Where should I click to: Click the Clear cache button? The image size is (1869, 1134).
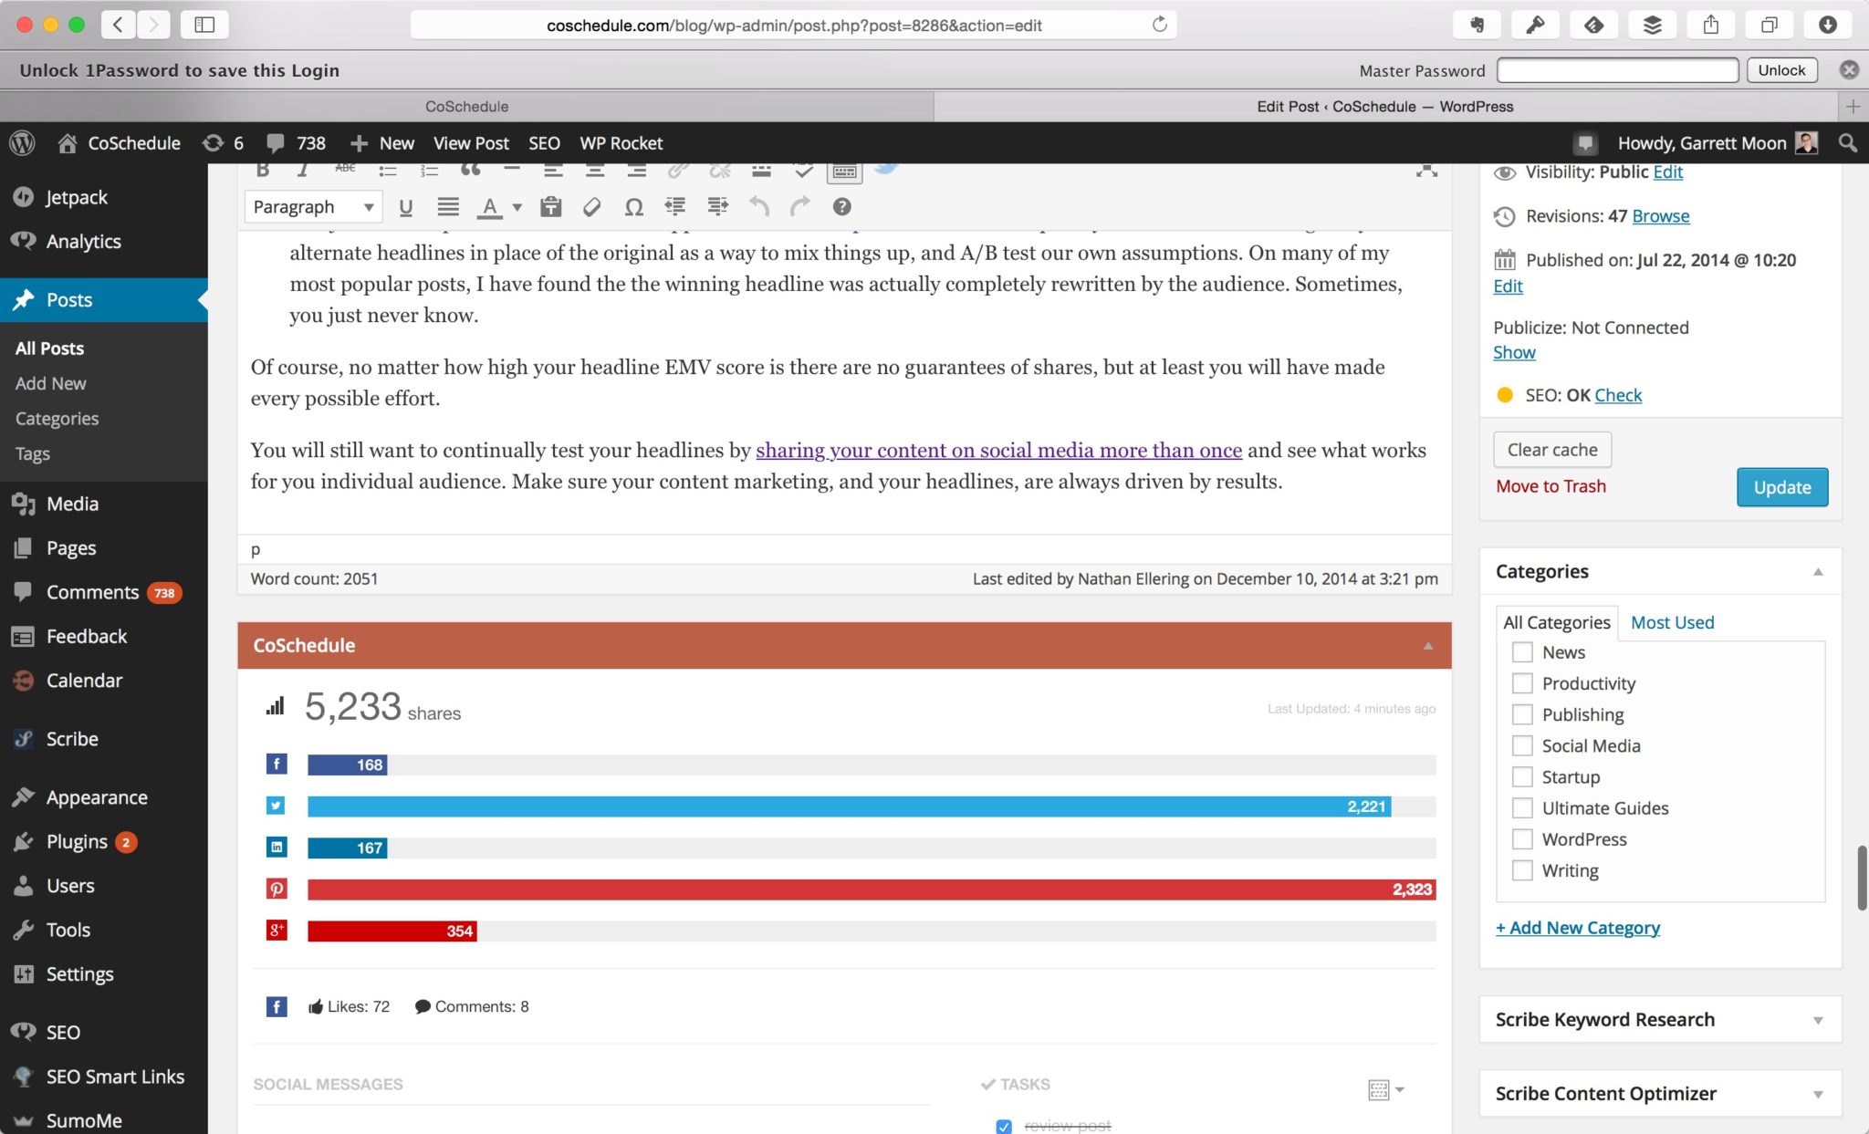(x=1552, y=450)
